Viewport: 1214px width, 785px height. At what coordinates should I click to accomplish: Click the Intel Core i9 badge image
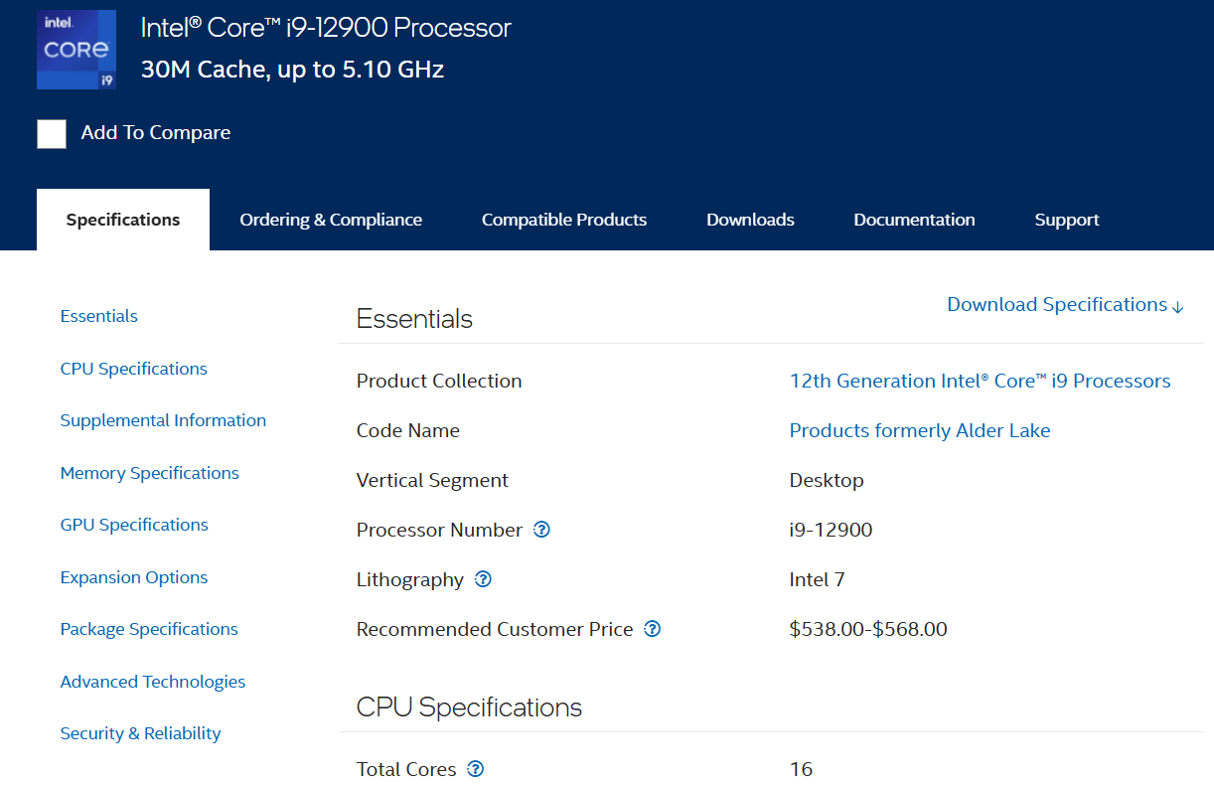pos(76,50)
